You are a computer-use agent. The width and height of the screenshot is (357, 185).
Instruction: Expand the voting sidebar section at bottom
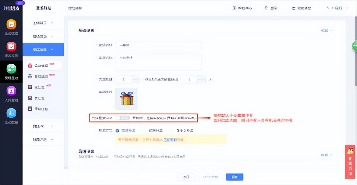43,139
